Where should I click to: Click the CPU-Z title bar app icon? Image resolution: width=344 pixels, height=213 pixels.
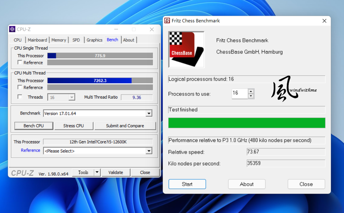(x=12, y=29)
